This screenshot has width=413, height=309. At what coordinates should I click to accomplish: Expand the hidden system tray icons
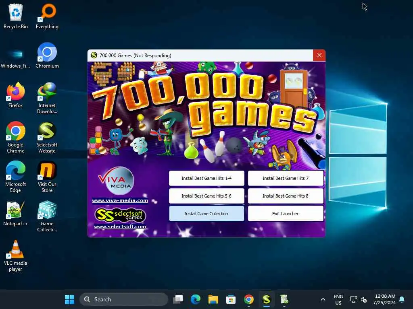click(x=323, y=299)
